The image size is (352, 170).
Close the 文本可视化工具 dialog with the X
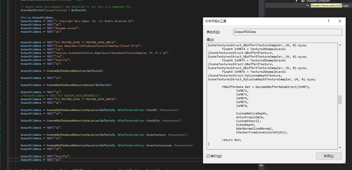(x=340, y=21)
